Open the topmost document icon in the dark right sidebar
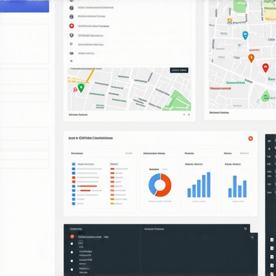Image resolution: width=276 pixels, height=276 pixels. [x=272, y=240]
